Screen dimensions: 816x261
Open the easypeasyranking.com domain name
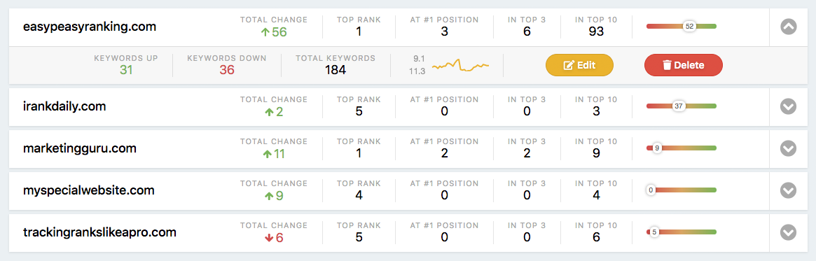[x=90, y=27]
